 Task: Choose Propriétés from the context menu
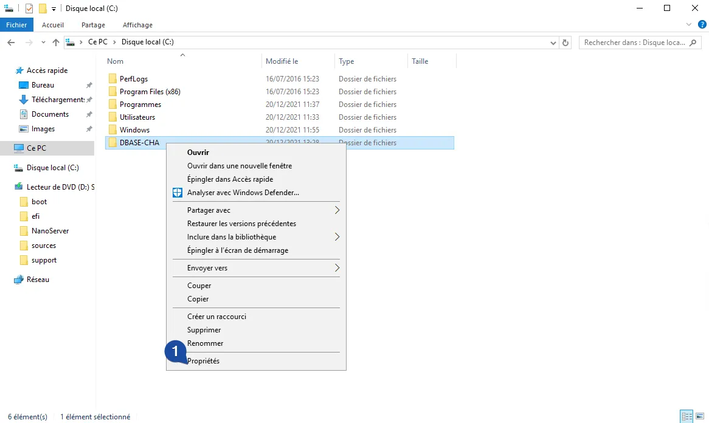pyautogui.click(x=204, y=361)
